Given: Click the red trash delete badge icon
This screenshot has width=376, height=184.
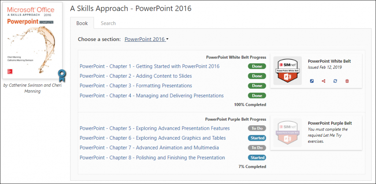Looking at the screenshot, I should point(347,81).
